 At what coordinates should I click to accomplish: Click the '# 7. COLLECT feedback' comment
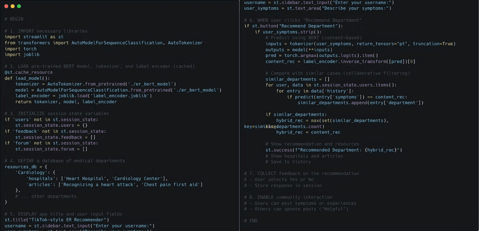pyautogui.click(x=301, y=174)
